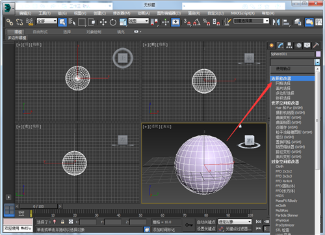Click the Bind to Space Warp icon
This screenshot has height=235, width=325.
click(29, 22)
